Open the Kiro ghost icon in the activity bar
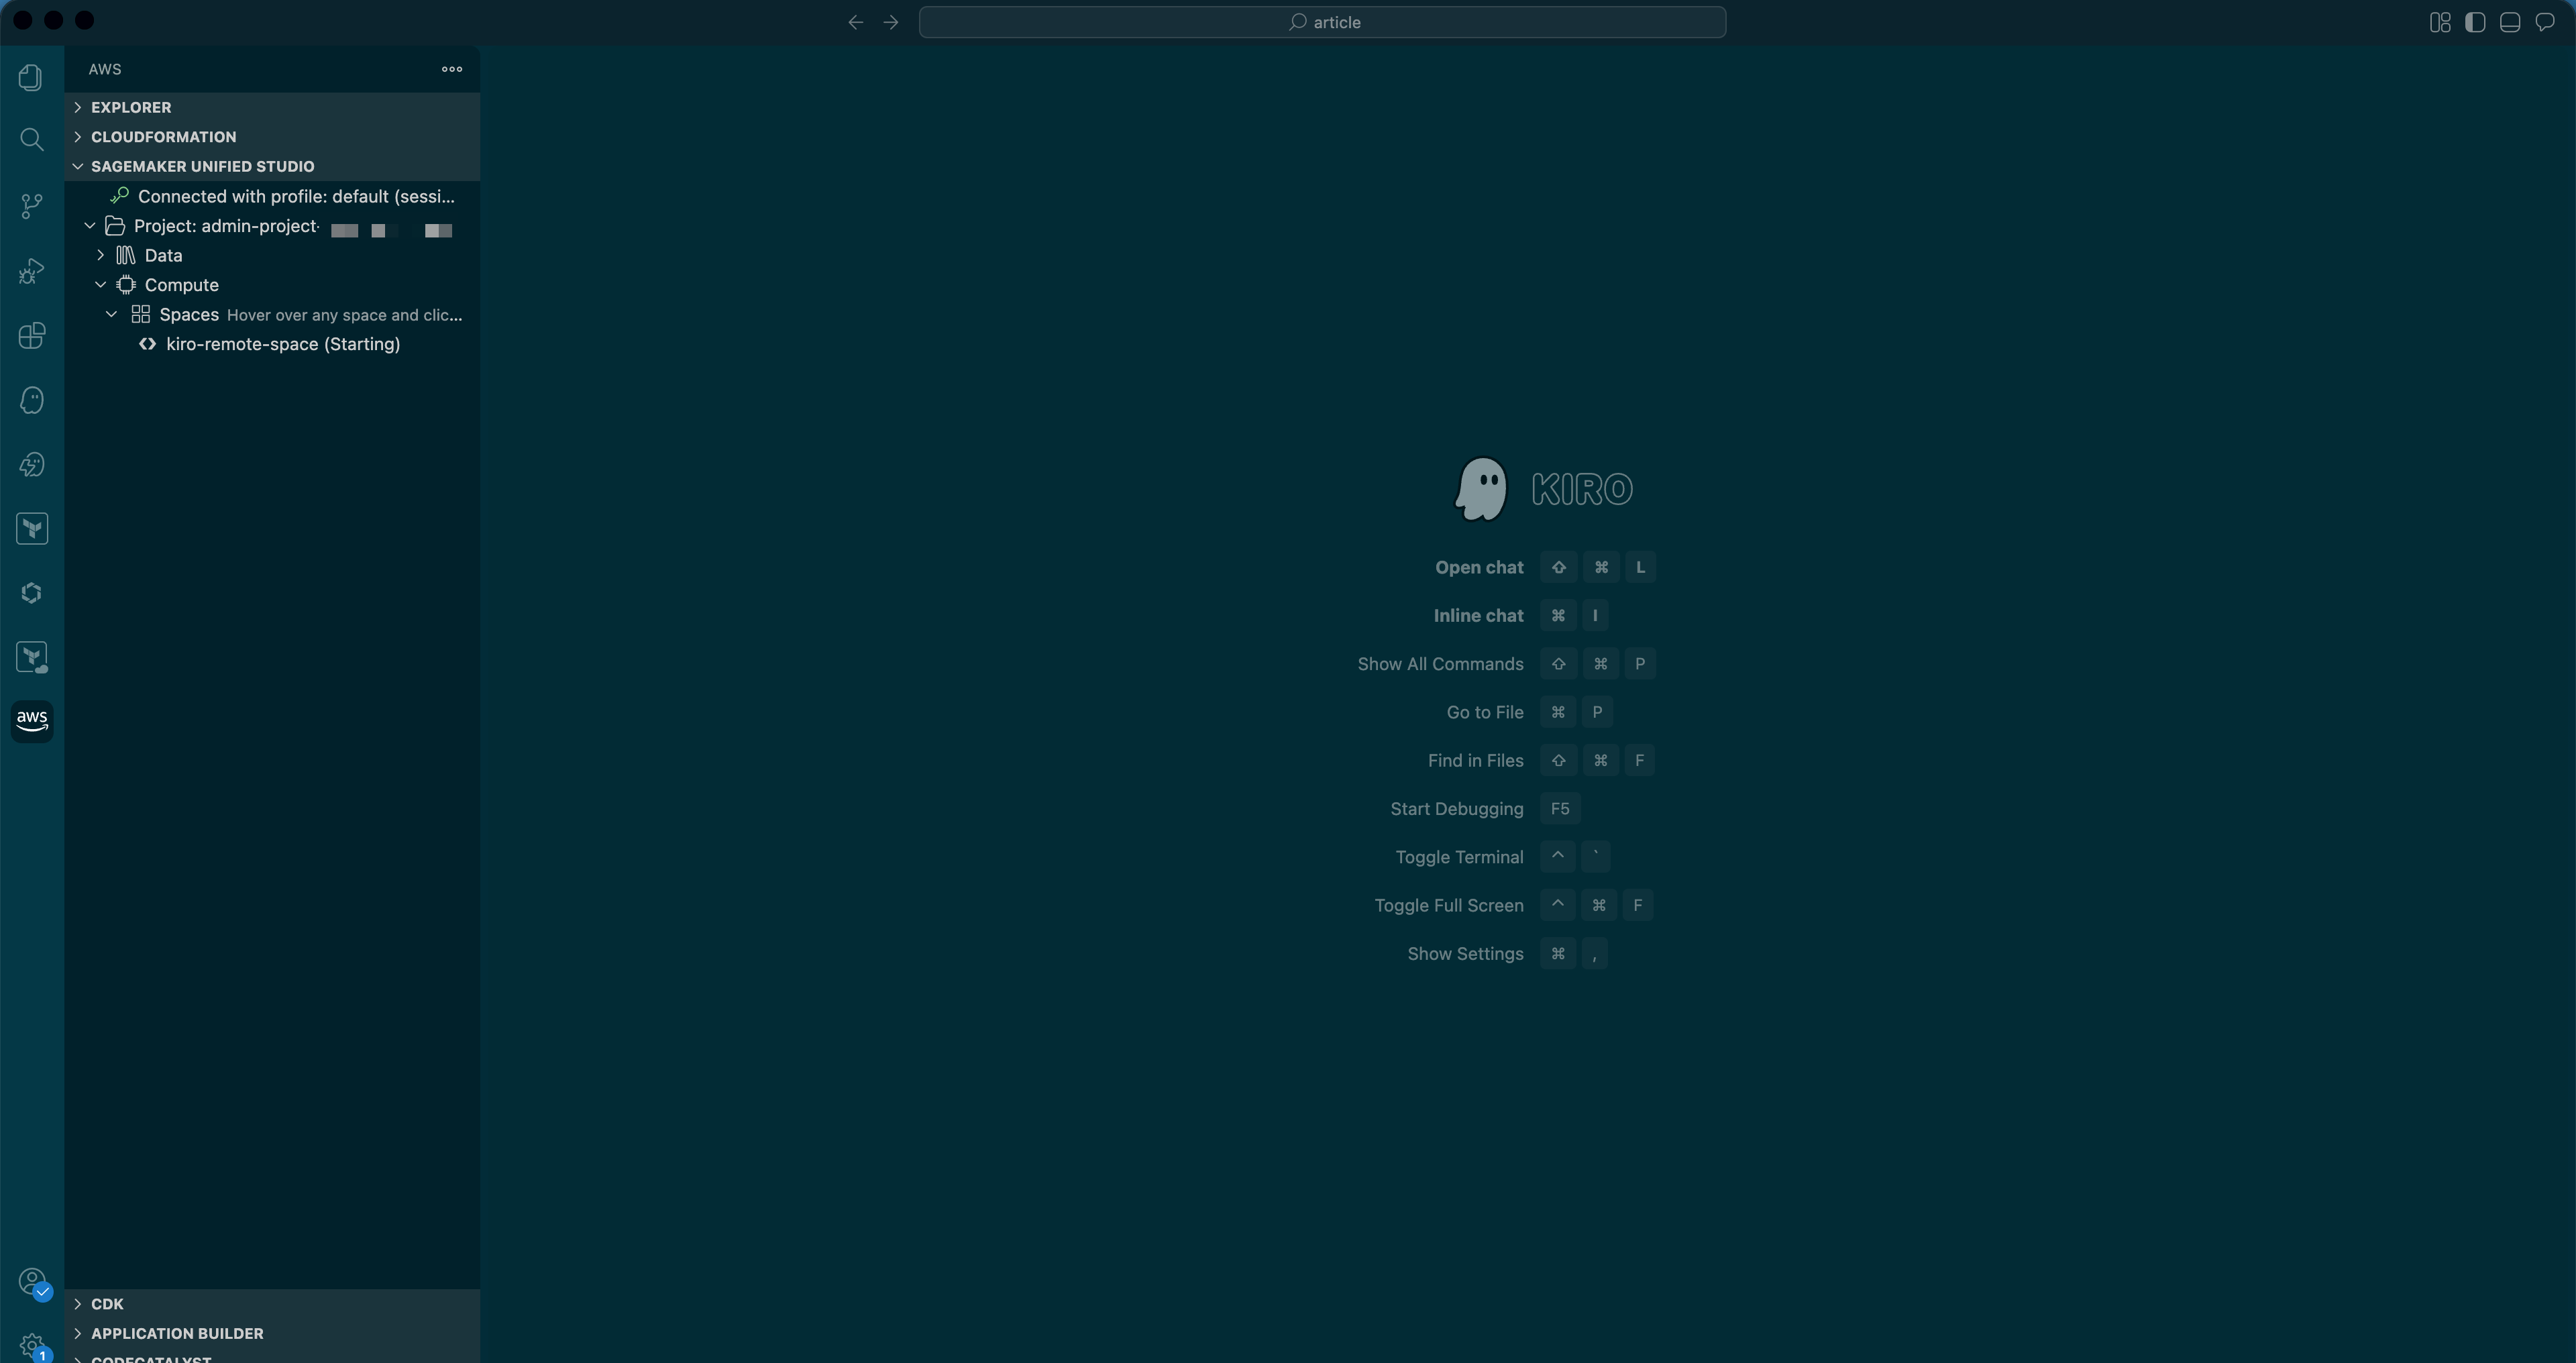Viewport: 2576px width, 1363px height. pos(31,400)
